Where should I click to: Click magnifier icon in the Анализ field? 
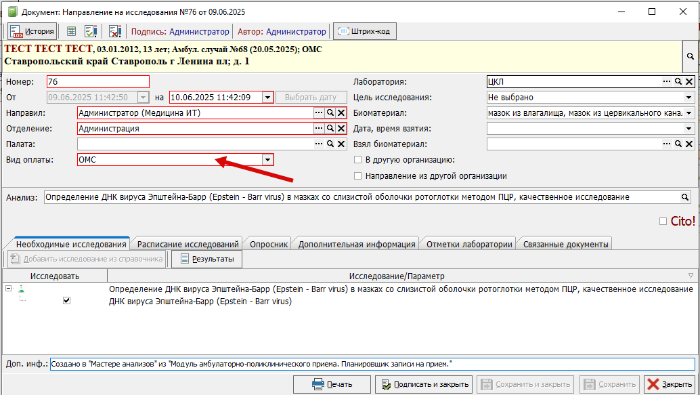coord(685,197)
